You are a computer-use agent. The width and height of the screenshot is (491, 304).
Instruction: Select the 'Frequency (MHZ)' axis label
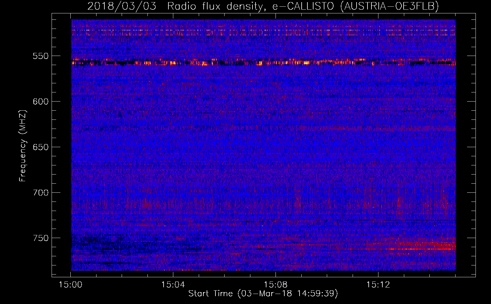pyautogui.click(x=23, y=146)
